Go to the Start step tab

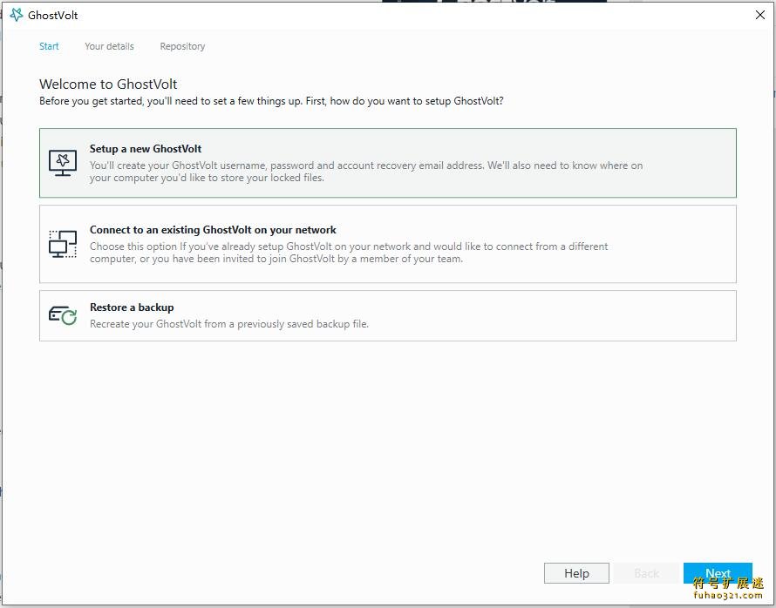[x=49, y=46]
